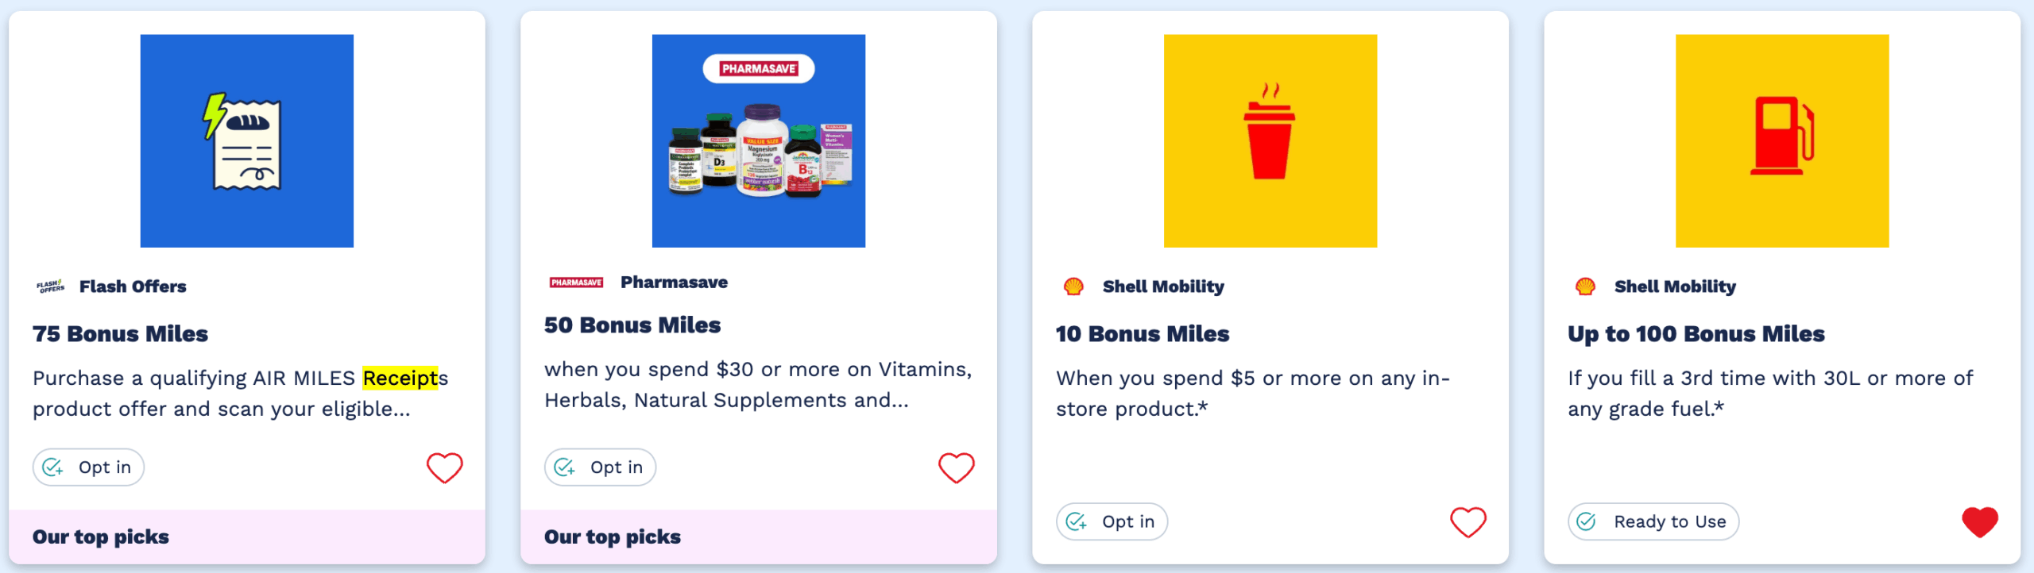This screenshot has width=2034, height=573.
Task: Click the Flash Offers brand icon
Action: (49, 286)
